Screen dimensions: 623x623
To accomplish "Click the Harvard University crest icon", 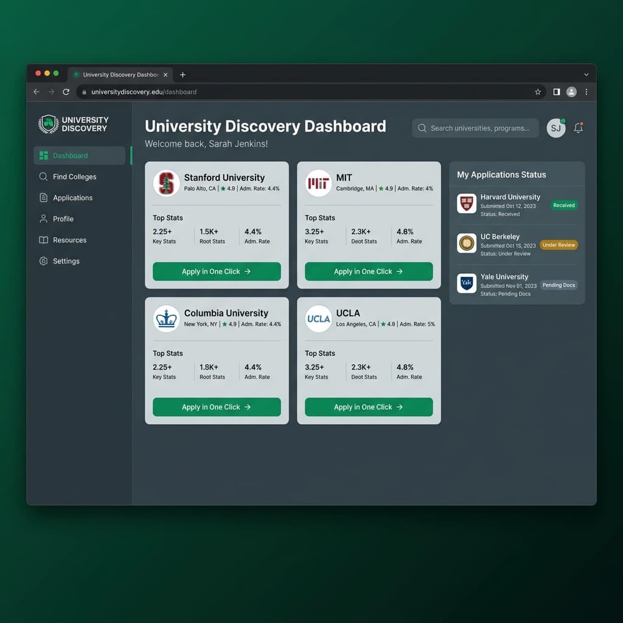I will coord(467,203).
